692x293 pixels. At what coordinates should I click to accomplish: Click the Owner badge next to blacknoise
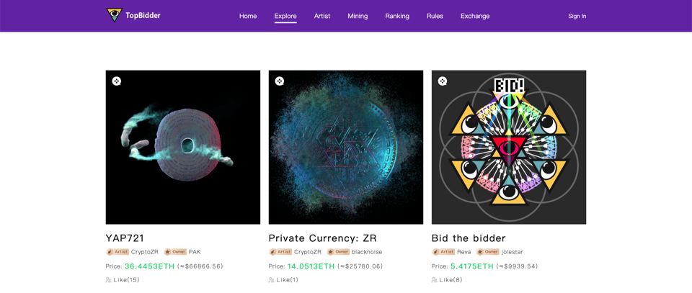pyautogui.click(x=338, y=252)
